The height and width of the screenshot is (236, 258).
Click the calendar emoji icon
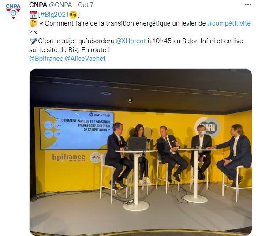[34, 15]
